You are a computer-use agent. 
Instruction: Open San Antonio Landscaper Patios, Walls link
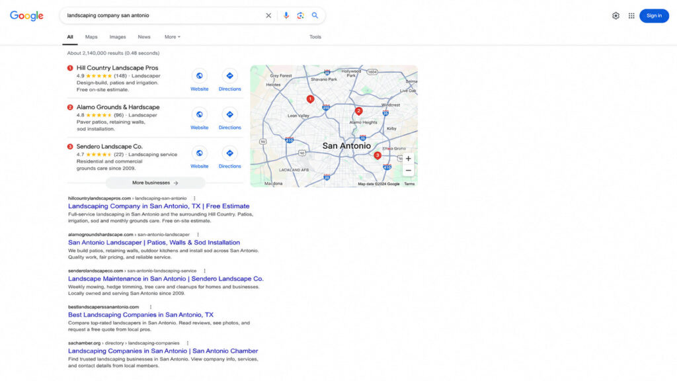(153, 242)
